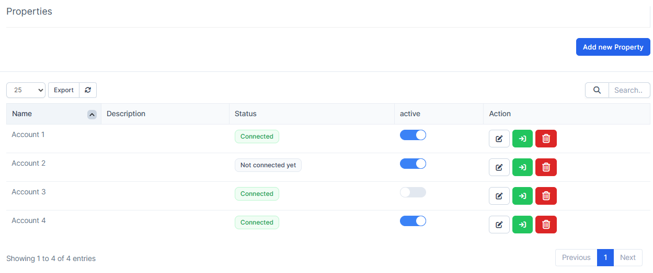Enable the active toggle for Account 3
Screen dimensions: 653x273
[x=413, y=192]
